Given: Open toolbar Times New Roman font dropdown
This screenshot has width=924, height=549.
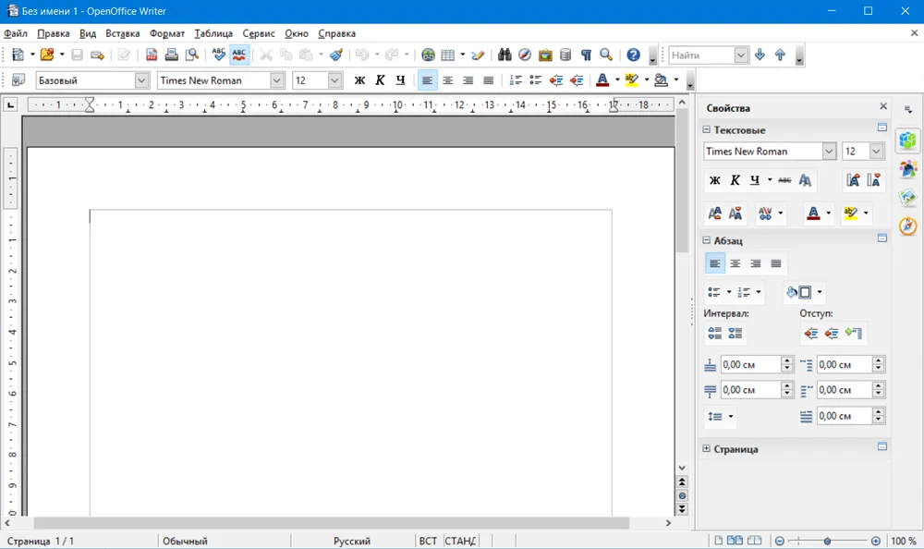Looking at the screenshot, I should pyautogui.click(x=277, y=80).
